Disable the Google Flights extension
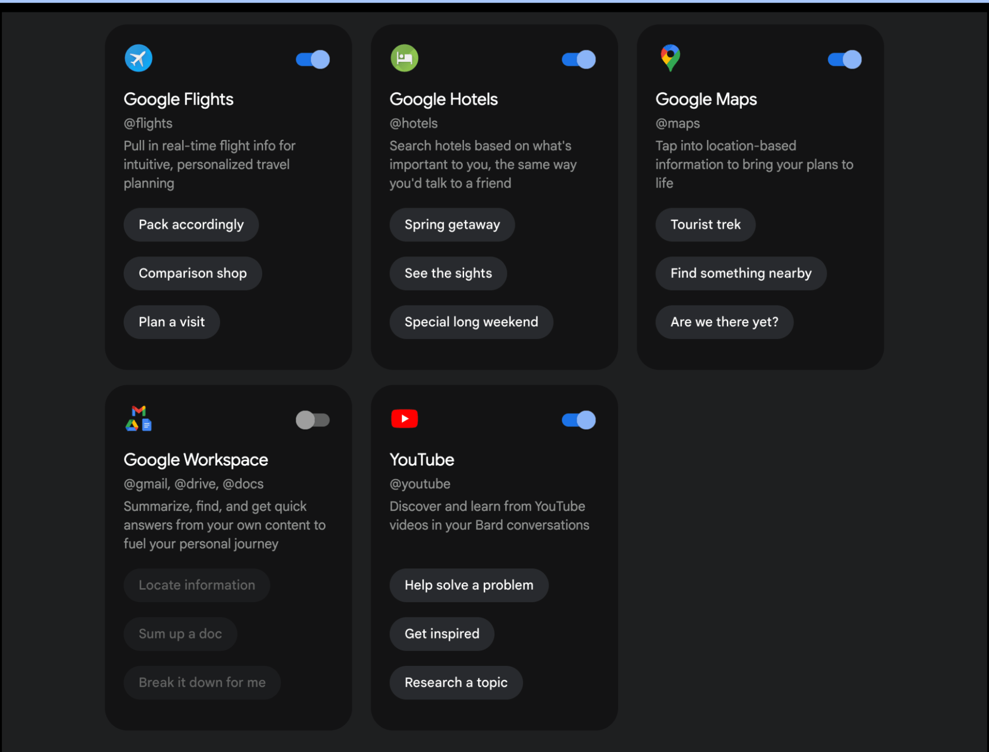The width and height of the screenshot is (989, 752). click(312, 59)
